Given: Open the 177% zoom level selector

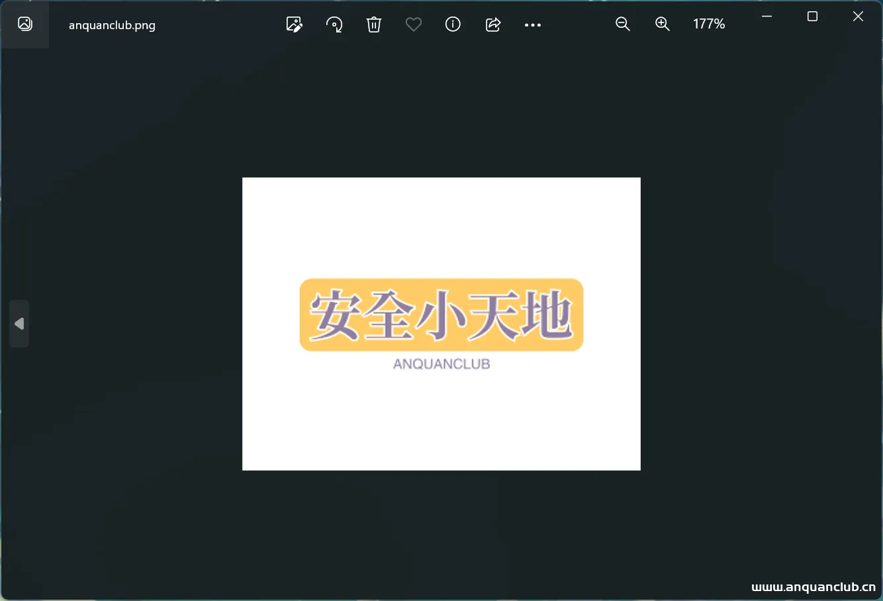Looking at the screenshot, I should 709,24.
